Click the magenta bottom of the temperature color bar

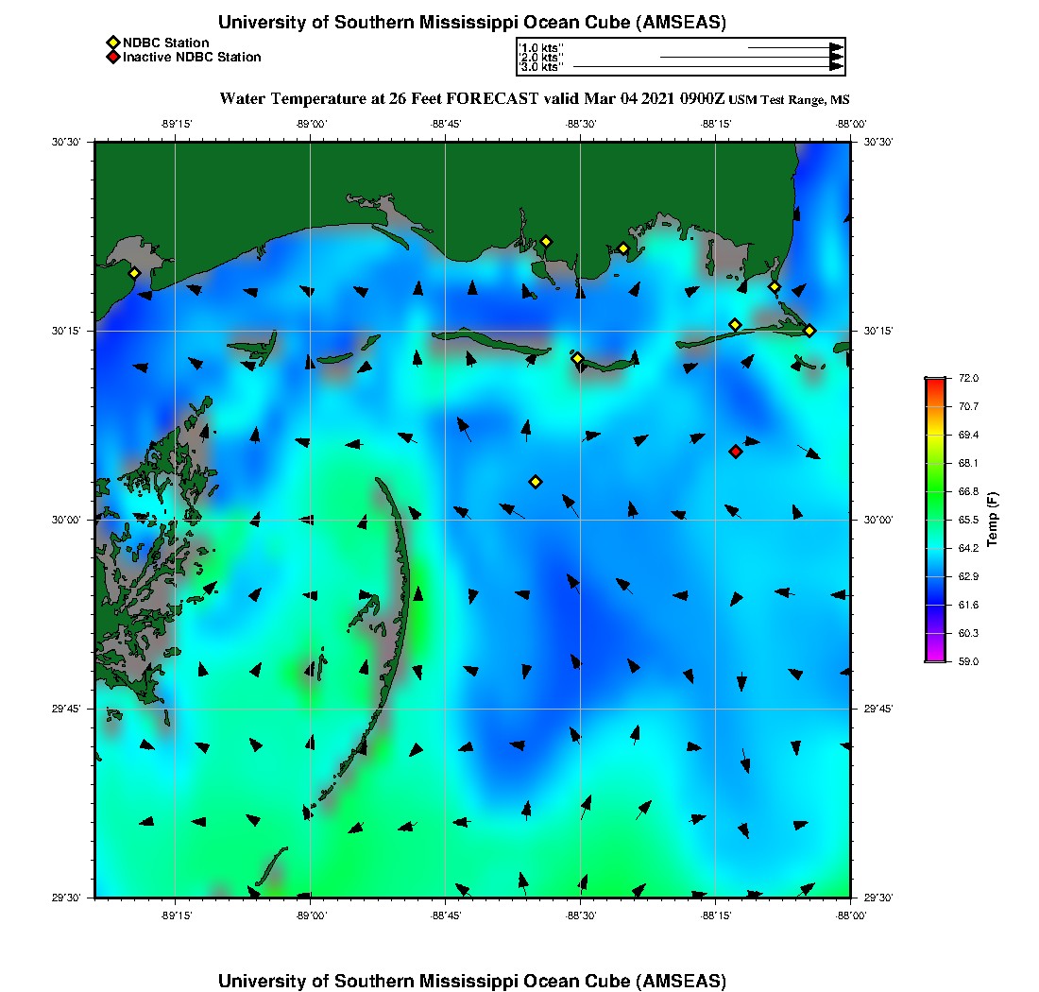[934, 657]
